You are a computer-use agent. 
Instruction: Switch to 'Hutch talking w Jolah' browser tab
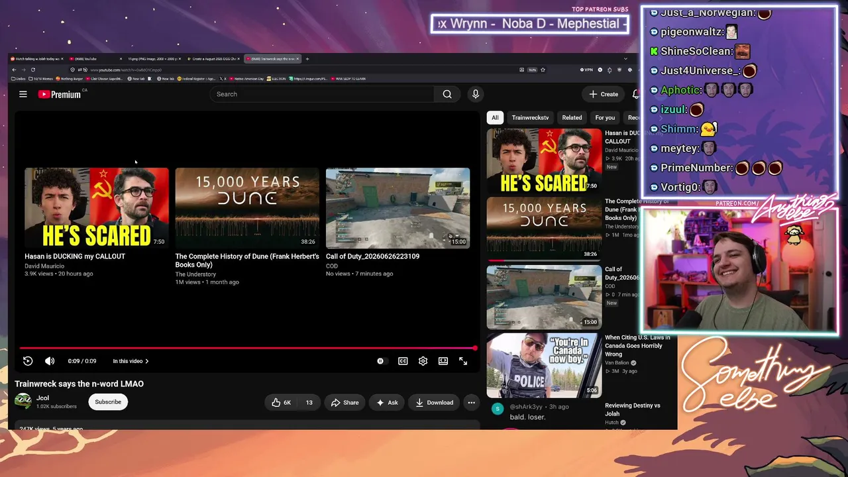pos(36,59)
